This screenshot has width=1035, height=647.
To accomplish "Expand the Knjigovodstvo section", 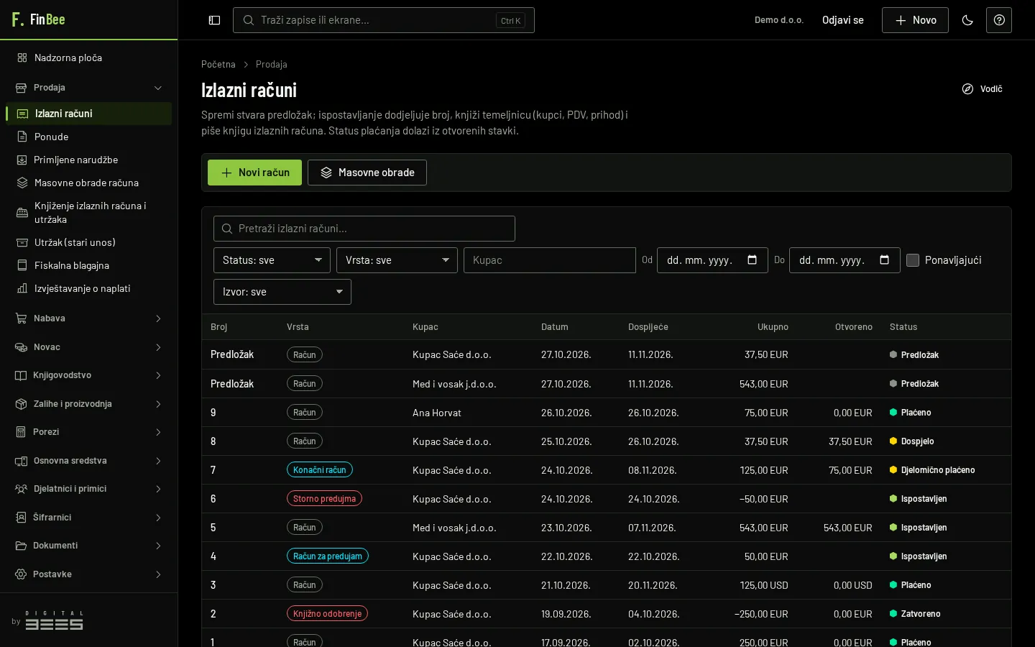I will coord(88,375).
